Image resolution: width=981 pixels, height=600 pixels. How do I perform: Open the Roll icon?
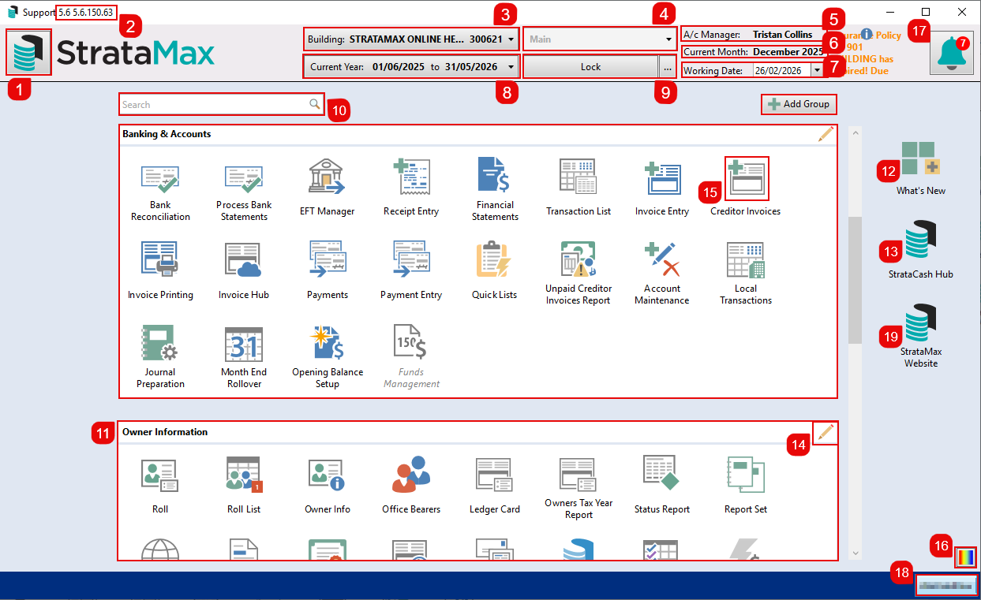pos(160,486)
